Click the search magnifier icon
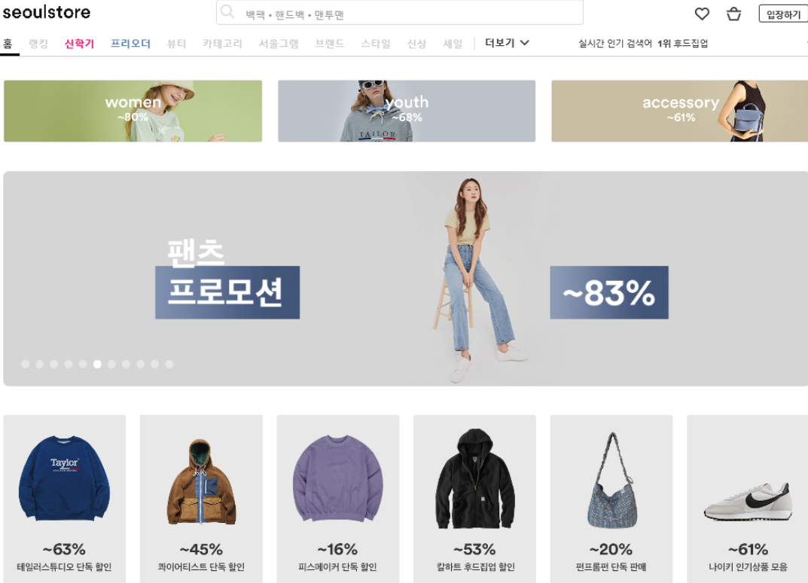This screenshot has width=808, height=583. pos(227,12)
